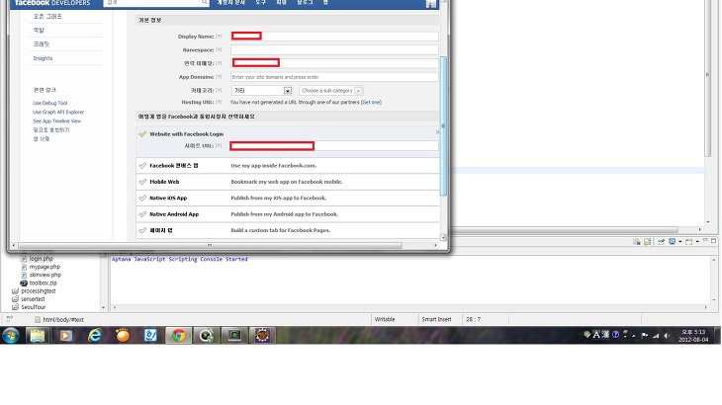Viewport: 722px width, 405px height.
Task: Toggle checkmark beside Native Android App
Action: (x=142, y=214)
